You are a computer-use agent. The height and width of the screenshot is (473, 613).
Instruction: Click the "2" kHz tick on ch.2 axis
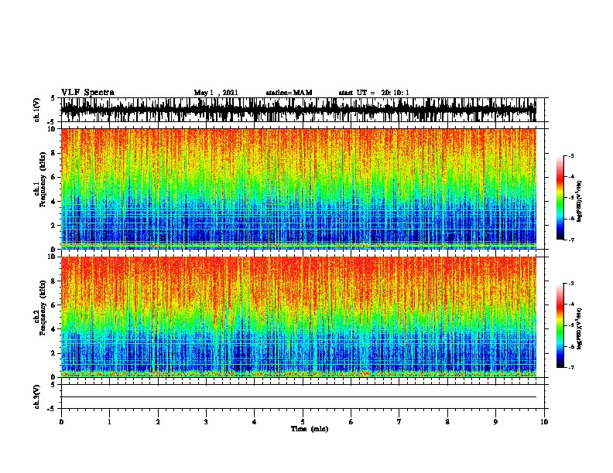coord(53,353)
